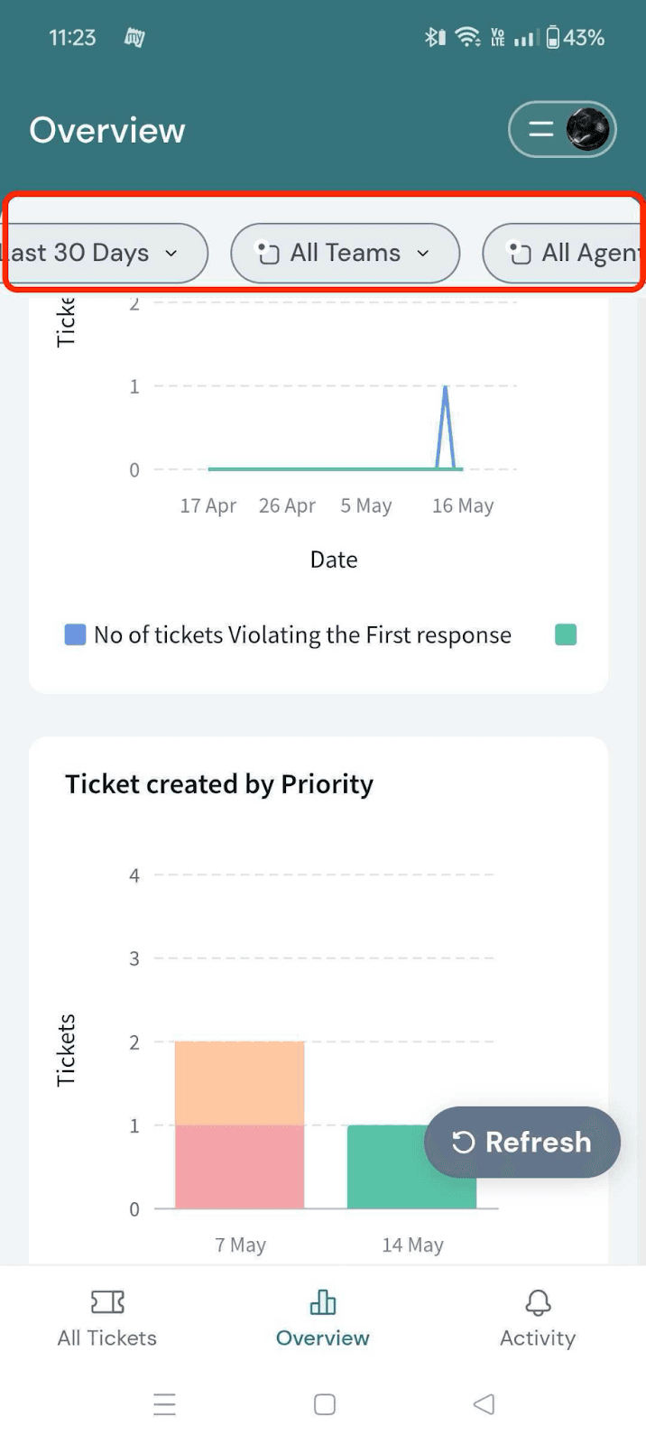Tap the Android home square icon

325,1404
